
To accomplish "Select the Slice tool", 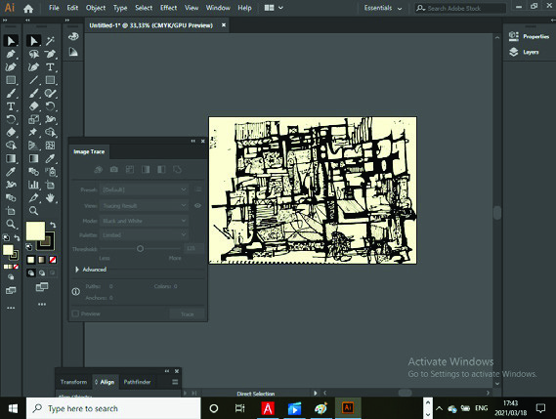I will 33,198.
